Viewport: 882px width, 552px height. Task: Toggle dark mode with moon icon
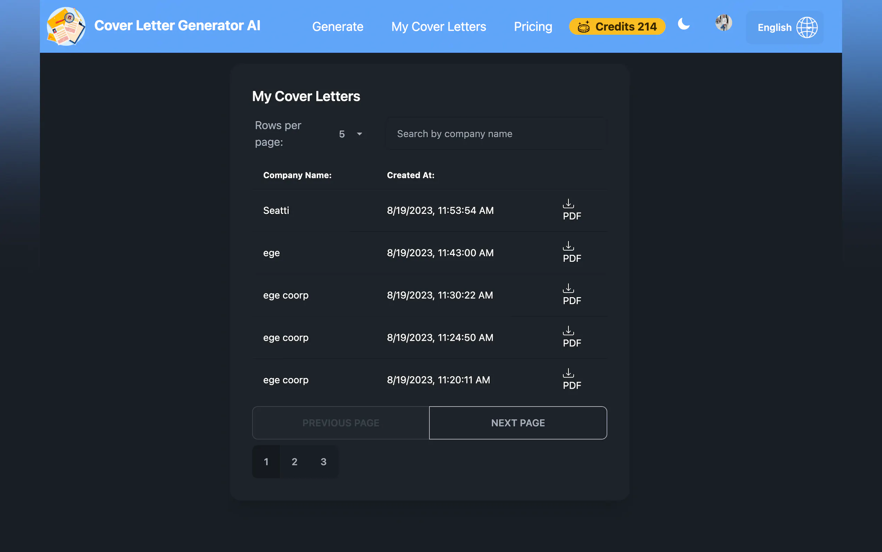(684, 24)
